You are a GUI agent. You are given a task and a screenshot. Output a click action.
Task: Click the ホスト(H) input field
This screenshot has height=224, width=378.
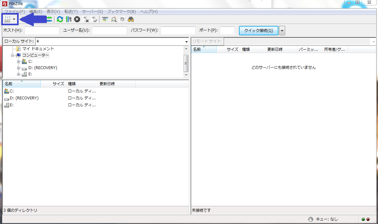(42, 31)
